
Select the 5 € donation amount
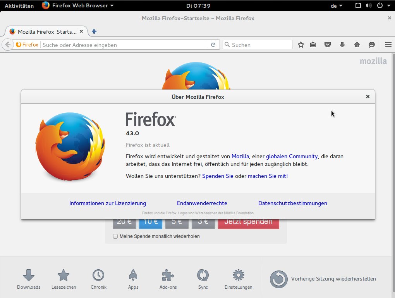[x=177, y=224]
